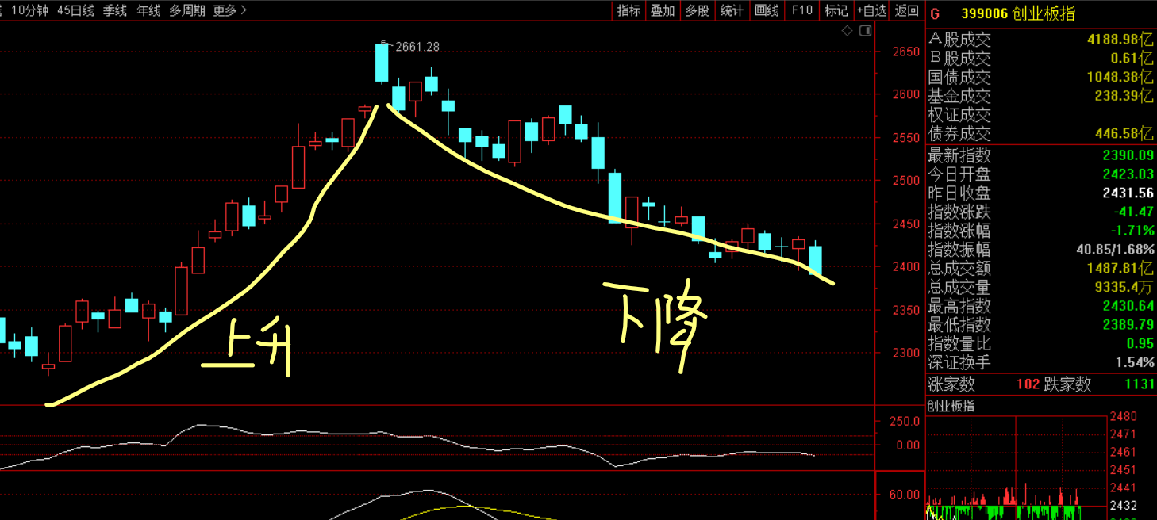Open the intraday mini chart thumbnail
This screenshot has width=1157, height=520.
click(1017, 466)
